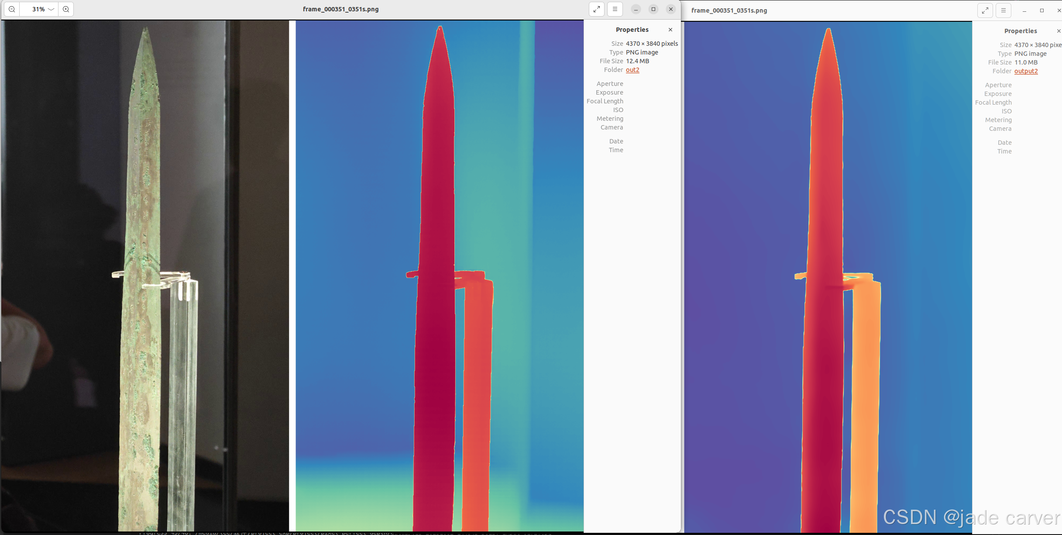Enter fullscreen in the right viewer window
1062x535 pixels.
pos(985,10)
